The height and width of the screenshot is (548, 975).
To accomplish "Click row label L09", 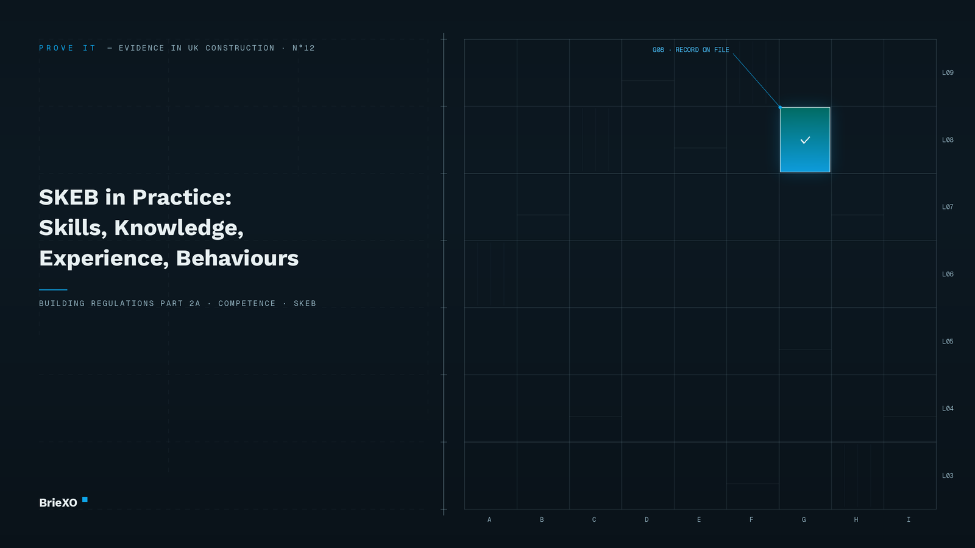I will tap(948, 72).
